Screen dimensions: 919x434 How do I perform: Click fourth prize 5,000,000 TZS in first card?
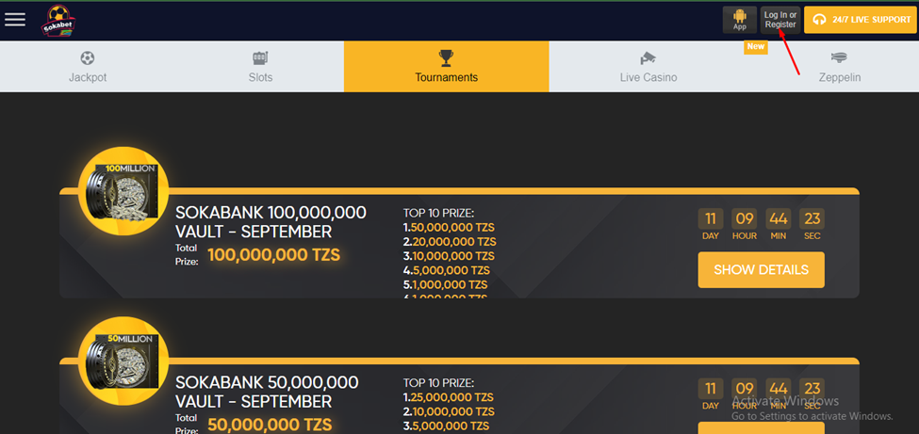click(x=447, y=270)
